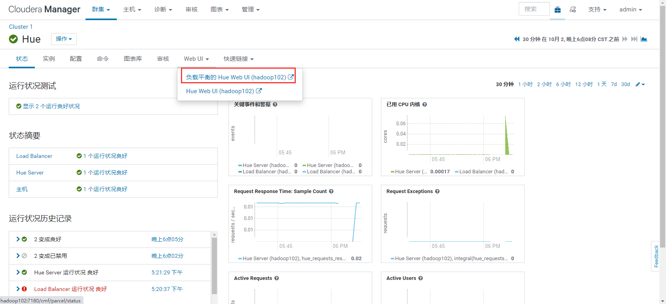
Task: Expand the 2 变成良好 history entry
Action: click(18, 239)
